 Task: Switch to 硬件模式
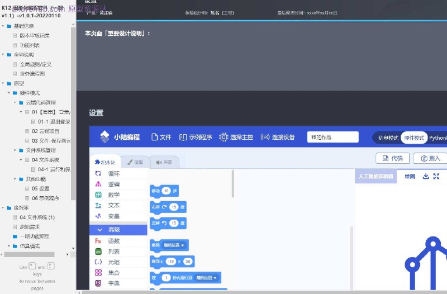[x=414, y=137]
